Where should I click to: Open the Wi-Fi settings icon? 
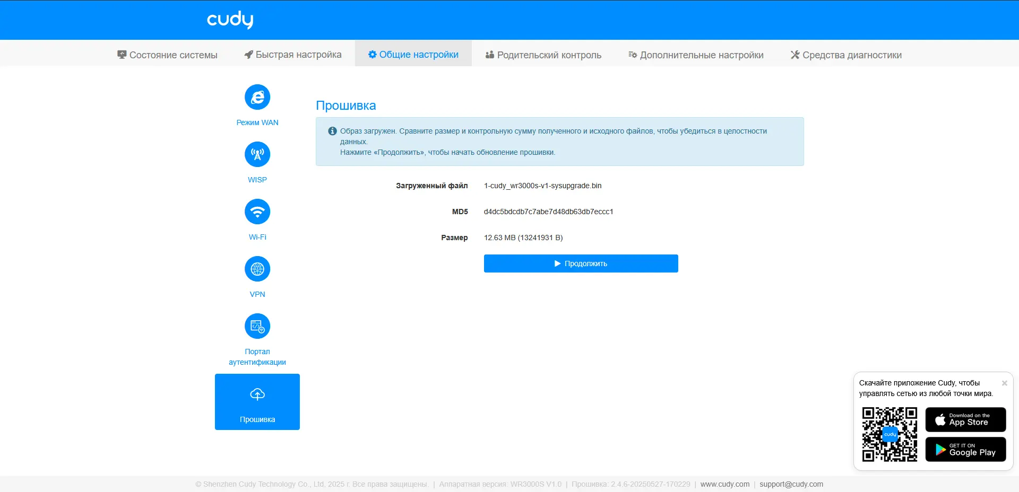click(257, 212)
